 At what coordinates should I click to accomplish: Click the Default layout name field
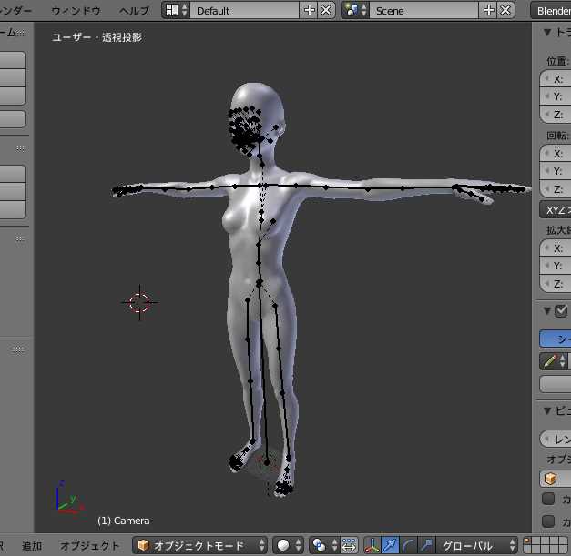(x=245, y=10)
